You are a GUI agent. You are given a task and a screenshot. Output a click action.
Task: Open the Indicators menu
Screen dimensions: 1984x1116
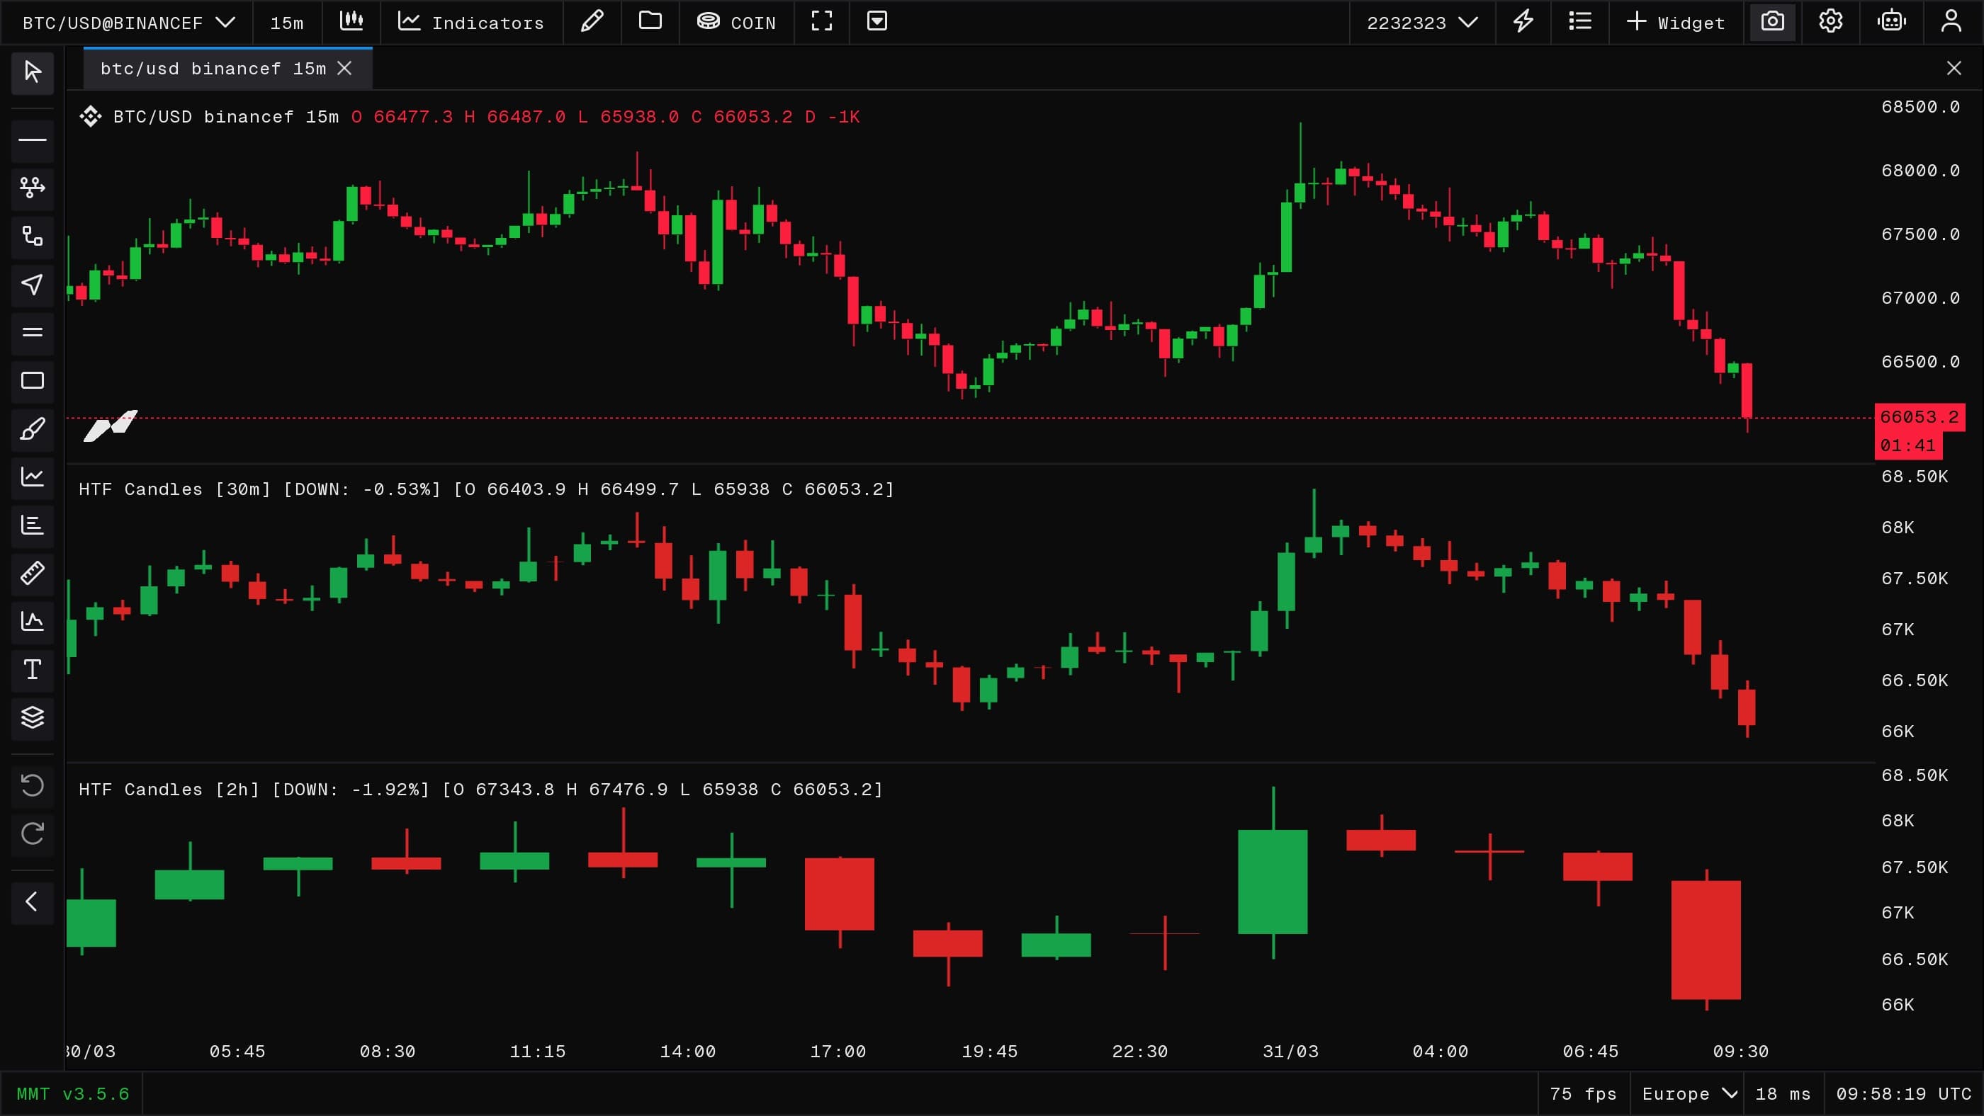(470, 23)
